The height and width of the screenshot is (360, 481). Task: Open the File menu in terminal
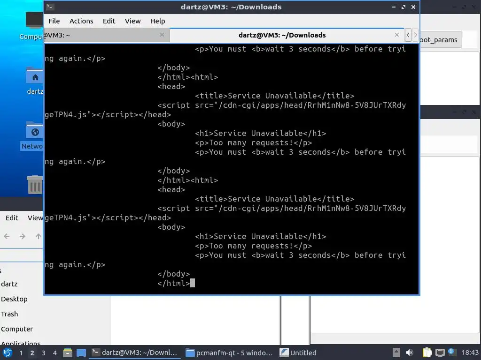click(x=54, y=21)
